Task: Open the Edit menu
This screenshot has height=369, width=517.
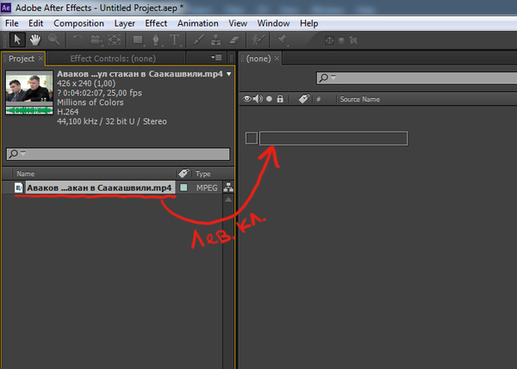Action: tap(35, 23)
